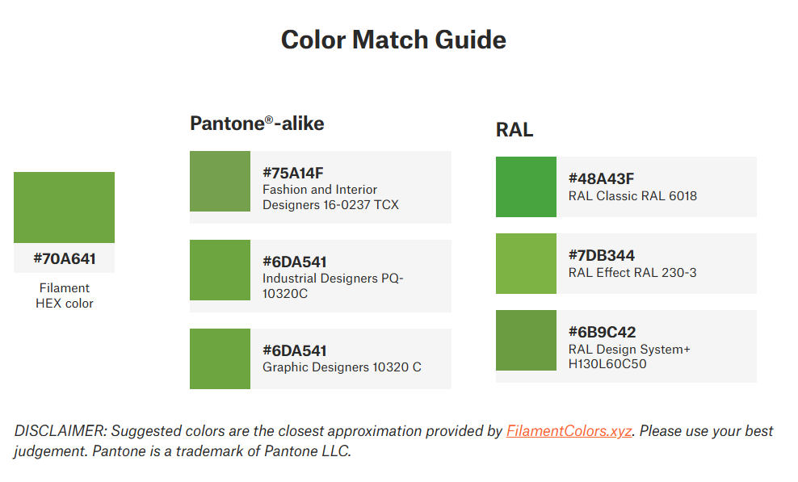Click the #6B9C42 hex code label
Viewport: 798px width, 482px height.
pyautogui.click(x=602, y=332)
